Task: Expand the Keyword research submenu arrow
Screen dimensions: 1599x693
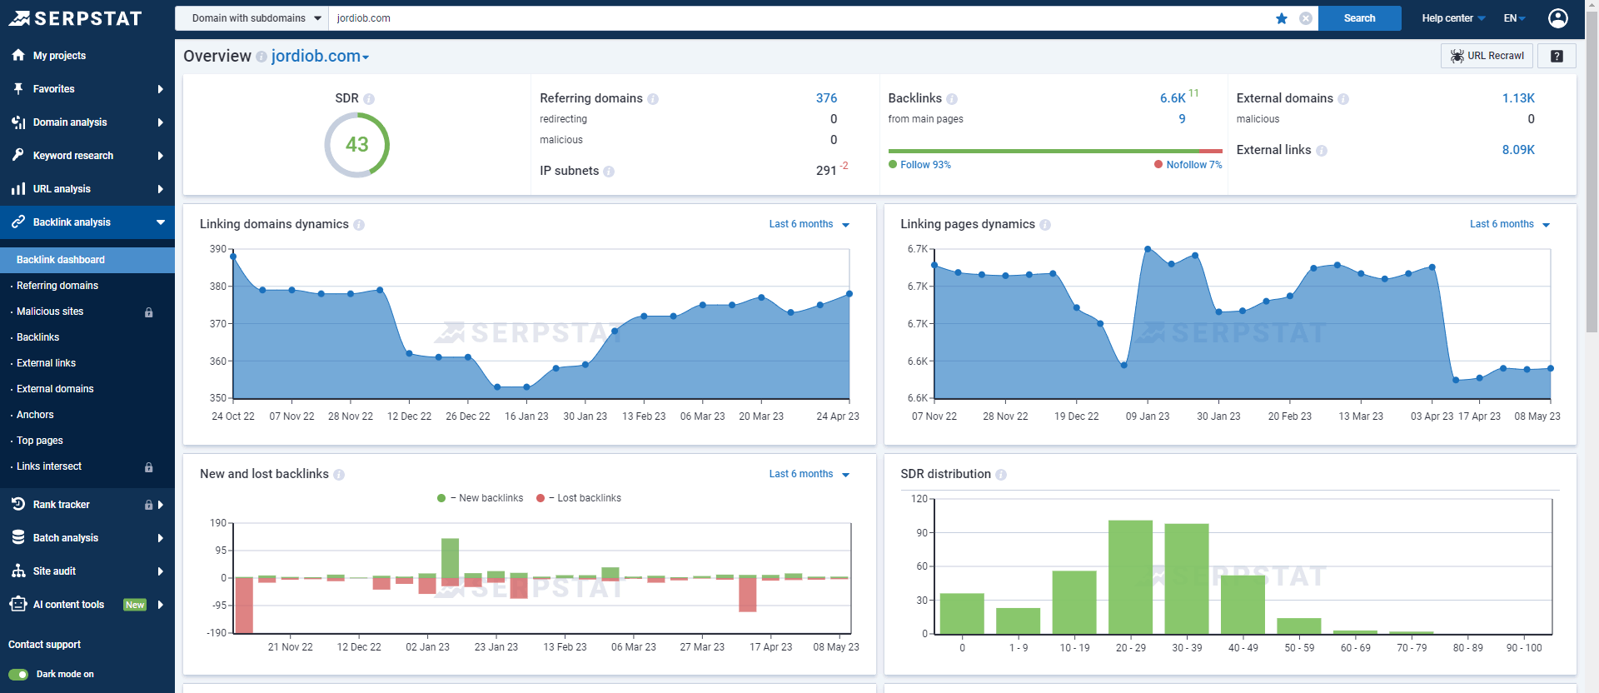Action: click(161, 156)
